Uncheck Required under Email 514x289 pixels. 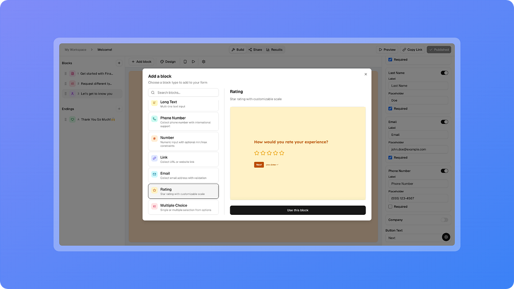click(x=390, y=158)
